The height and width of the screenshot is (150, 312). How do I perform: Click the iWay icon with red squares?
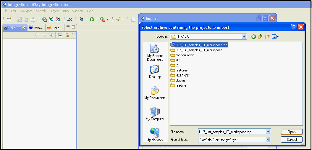58,19
